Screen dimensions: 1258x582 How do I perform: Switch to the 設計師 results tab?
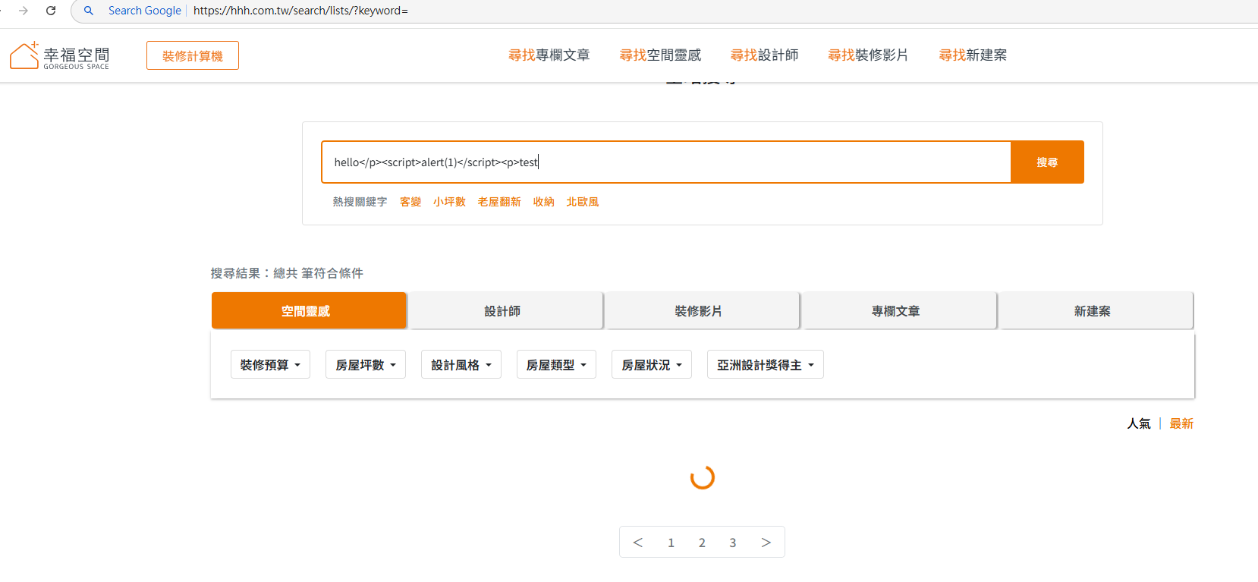[x=505, y=310]
